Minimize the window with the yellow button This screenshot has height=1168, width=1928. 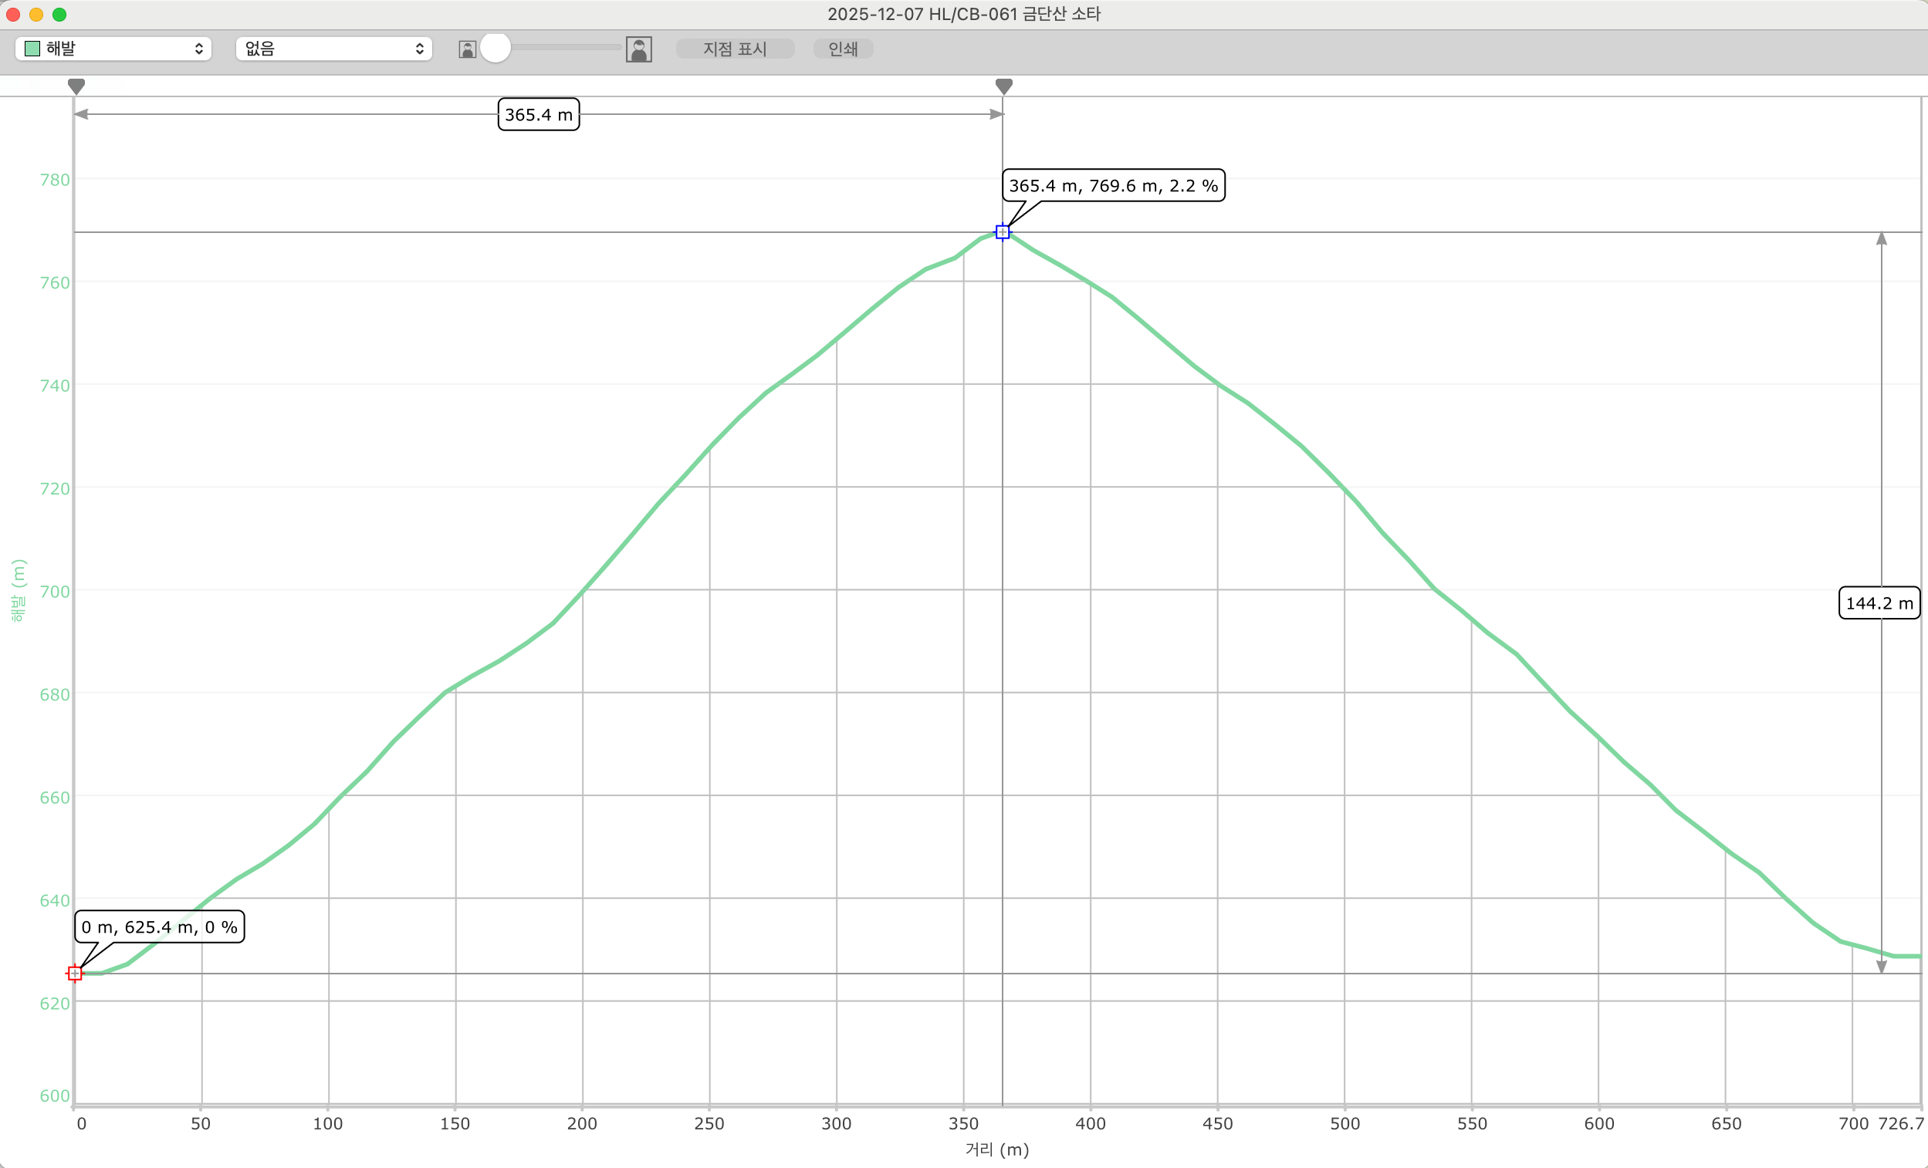click(36, 14)
